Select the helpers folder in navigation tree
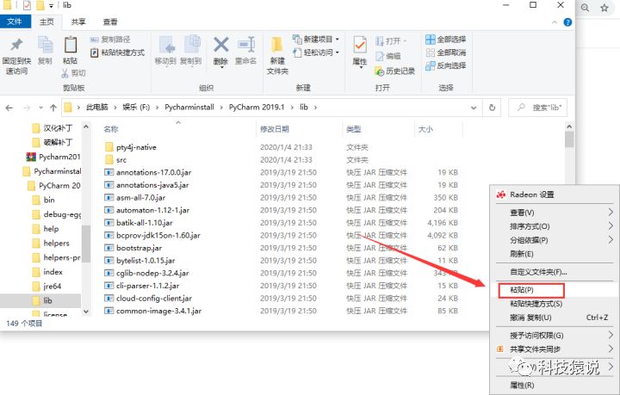Viewport: 620px width, 395px height. 56,243
